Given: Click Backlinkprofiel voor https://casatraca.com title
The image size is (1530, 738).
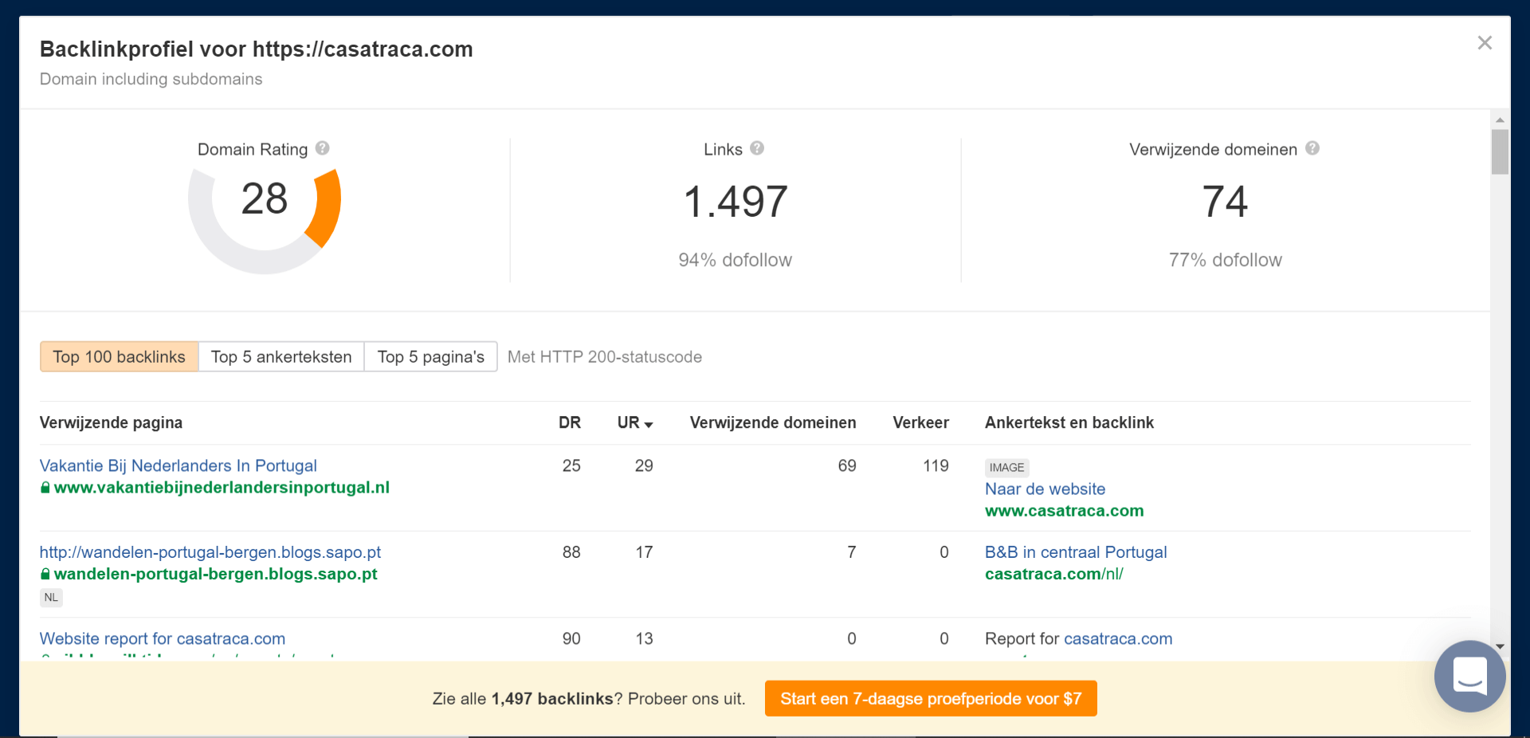Looking at the screenshot, I should pyautogui.click(x=256, y=49).
